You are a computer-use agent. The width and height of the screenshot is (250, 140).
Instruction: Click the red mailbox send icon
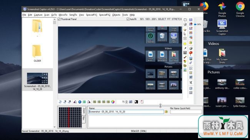click(x=191, y=53)
